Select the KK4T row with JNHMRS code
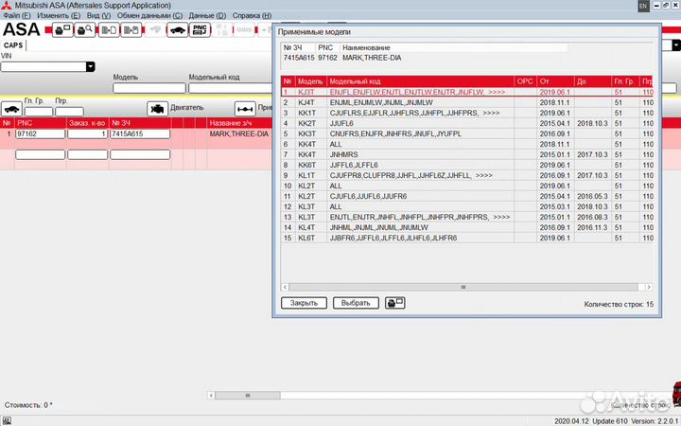Screen dimensions: 681x426 click(397, 154)
